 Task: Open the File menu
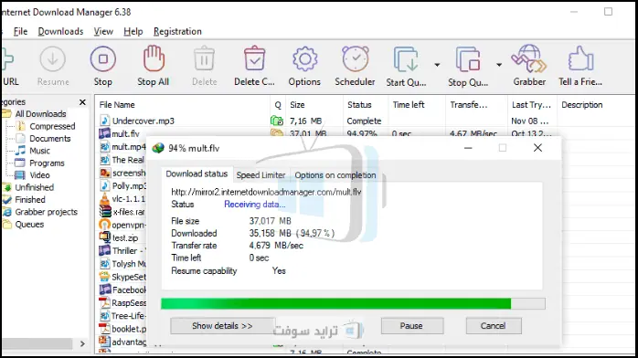click(x=20, y=31)
